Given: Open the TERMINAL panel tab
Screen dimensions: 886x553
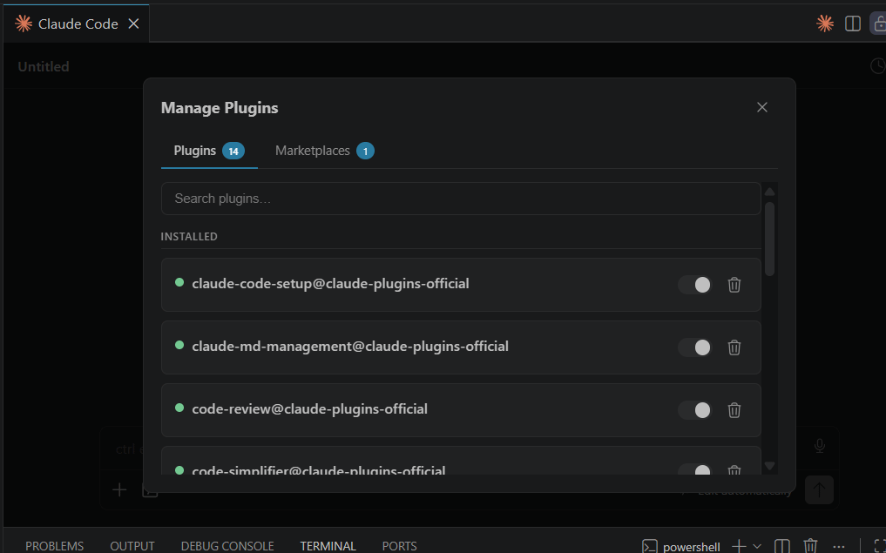Looking at the screenshot, I should coord(328,546).
